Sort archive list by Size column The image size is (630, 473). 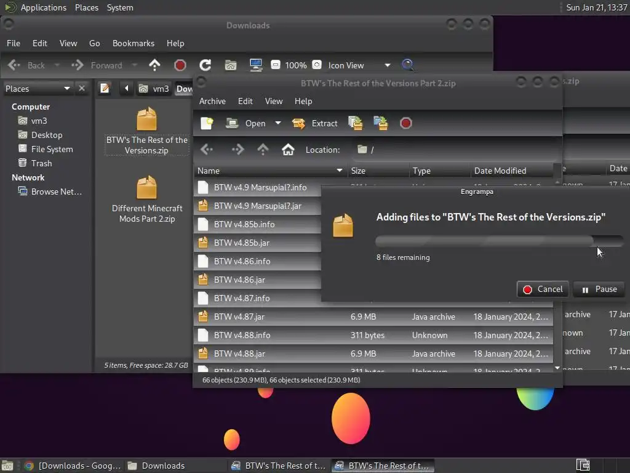378,171
